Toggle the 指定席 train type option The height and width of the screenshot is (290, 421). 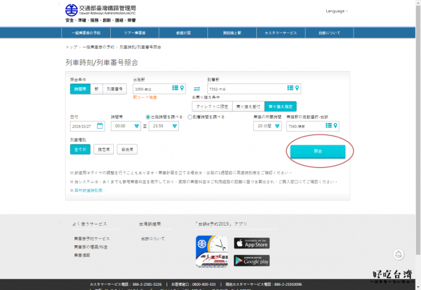(x=105, y=149)
